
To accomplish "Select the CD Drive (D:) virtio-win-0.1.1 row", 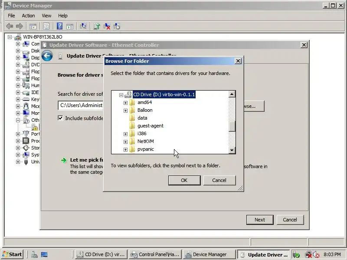I will [164, 94].
